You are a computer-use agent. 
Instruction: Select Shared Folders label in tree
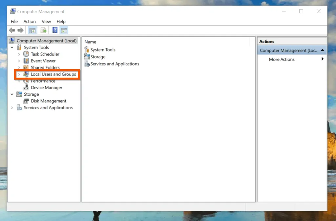tap(45, 68)
